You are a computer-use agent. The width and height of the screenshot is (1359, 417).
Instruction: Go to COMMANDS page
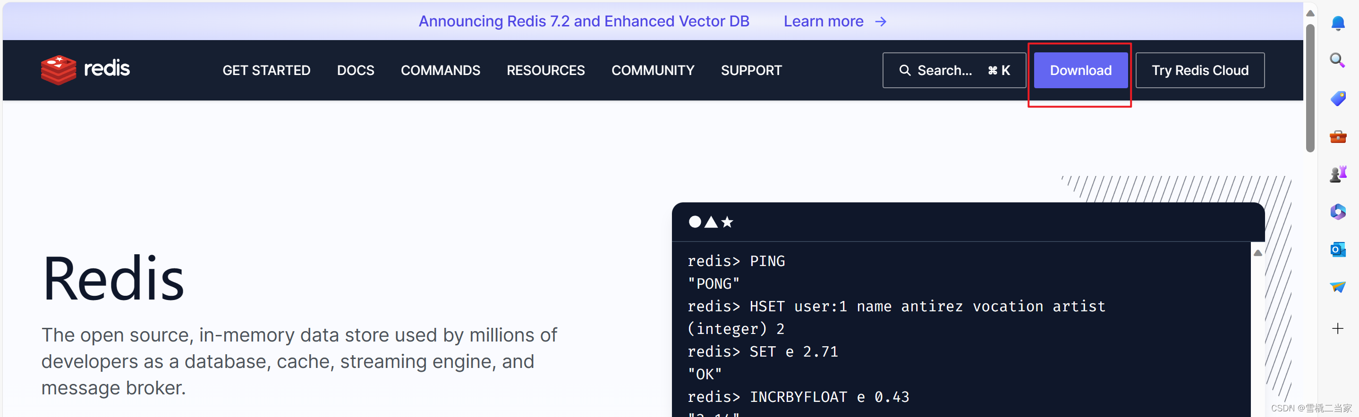click(441, 70)
